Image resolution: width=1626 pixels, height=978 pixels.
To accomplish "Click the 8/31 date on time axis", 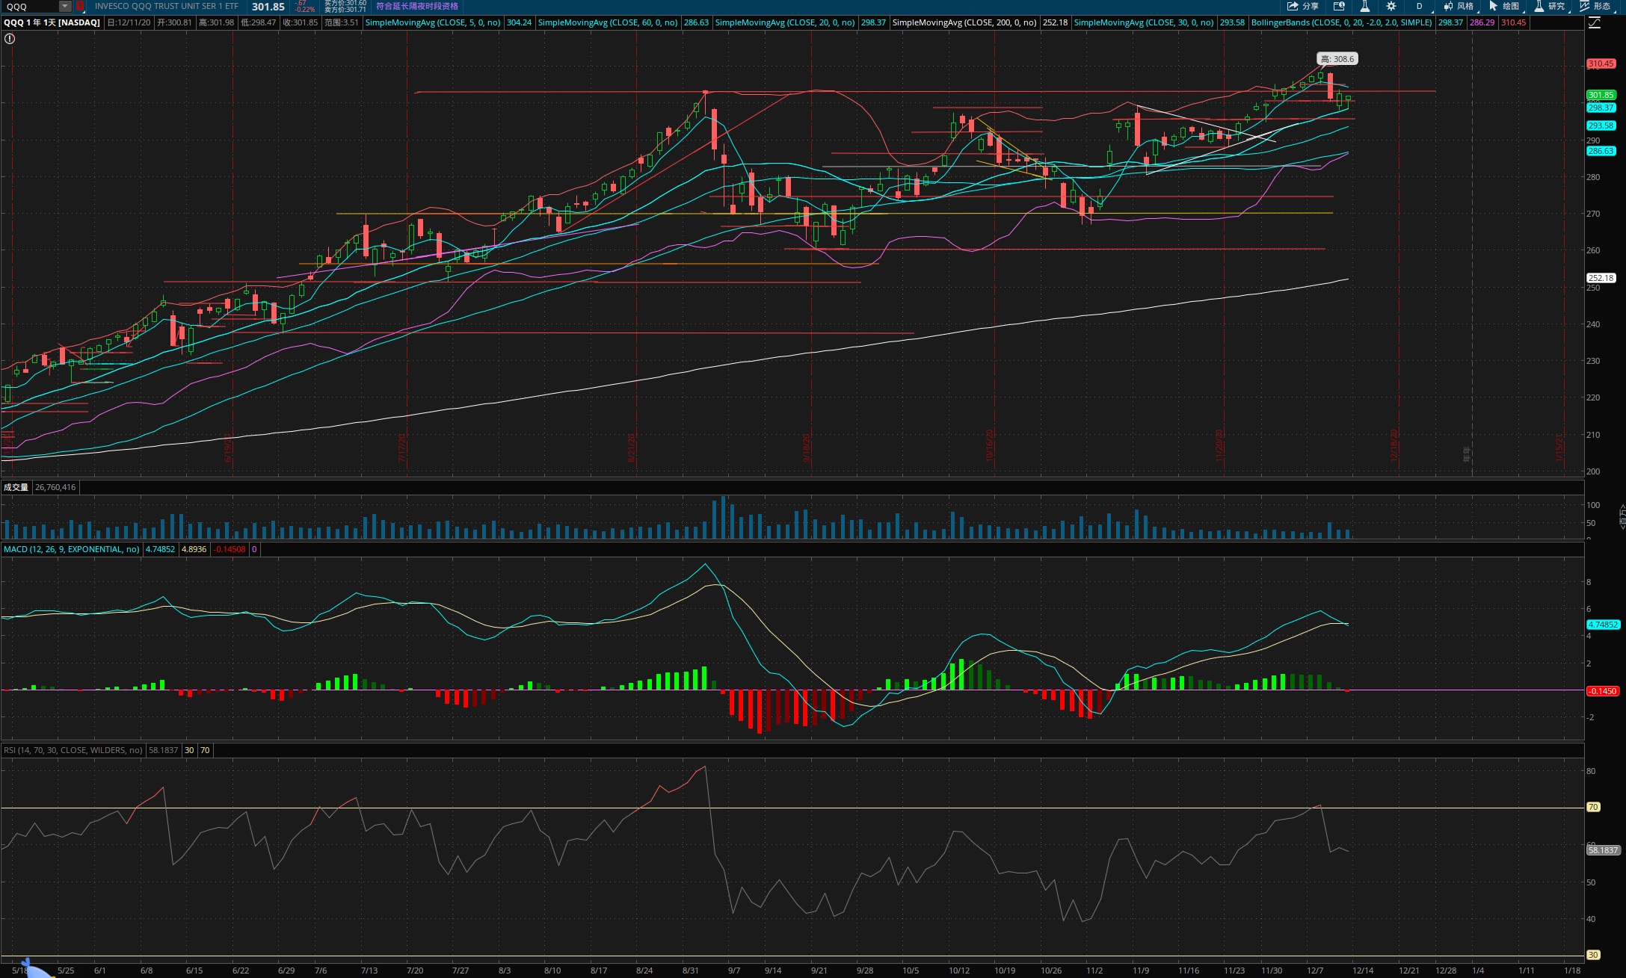I will point(690,971).
